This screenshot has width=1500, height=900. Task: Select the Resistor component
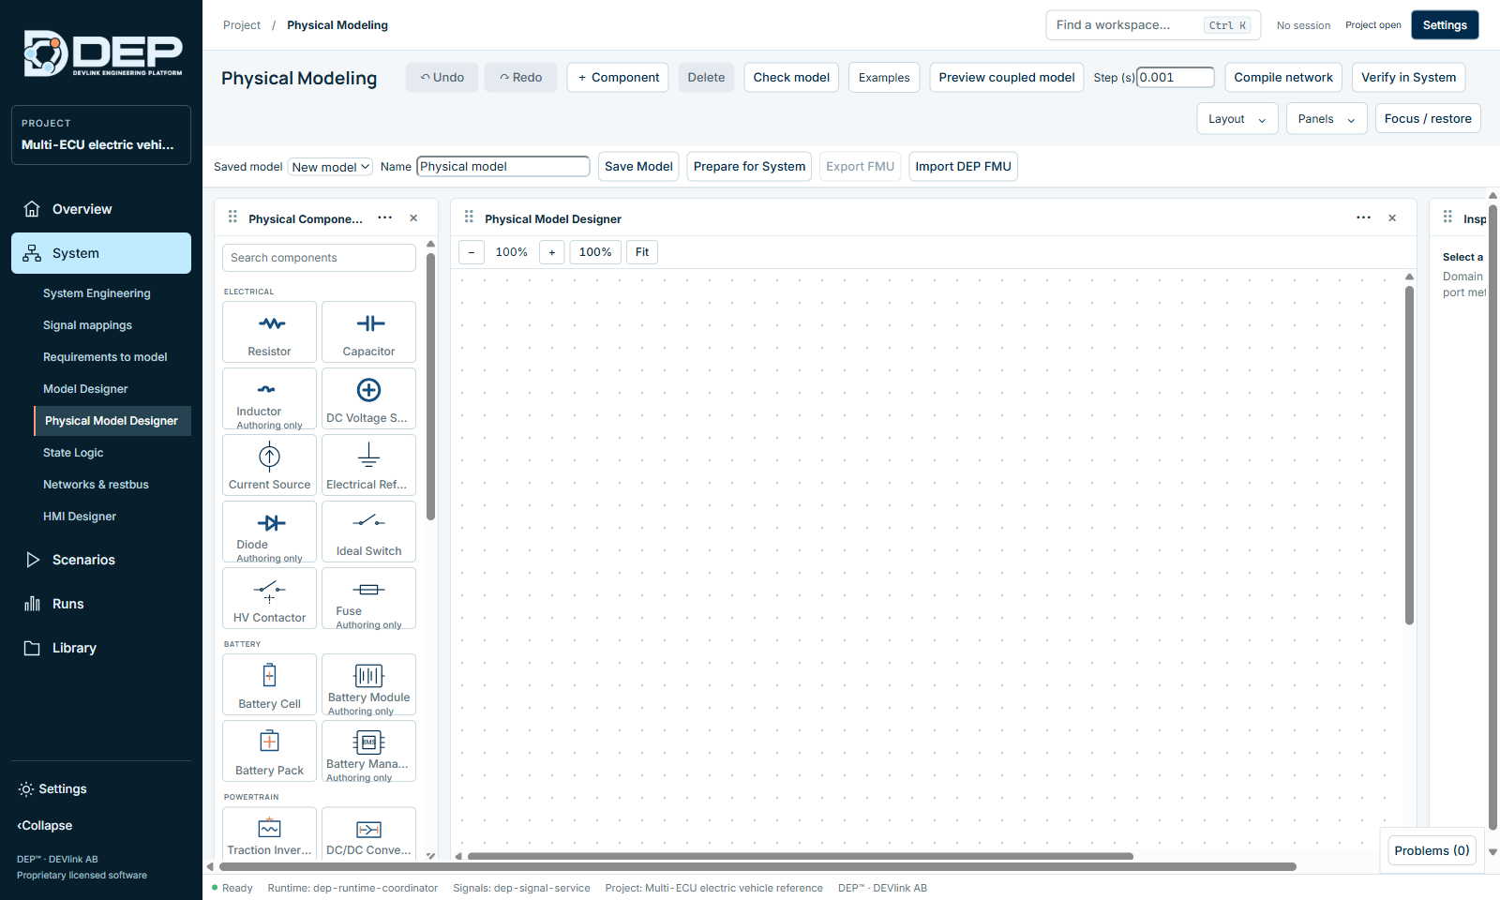(269, 332)
